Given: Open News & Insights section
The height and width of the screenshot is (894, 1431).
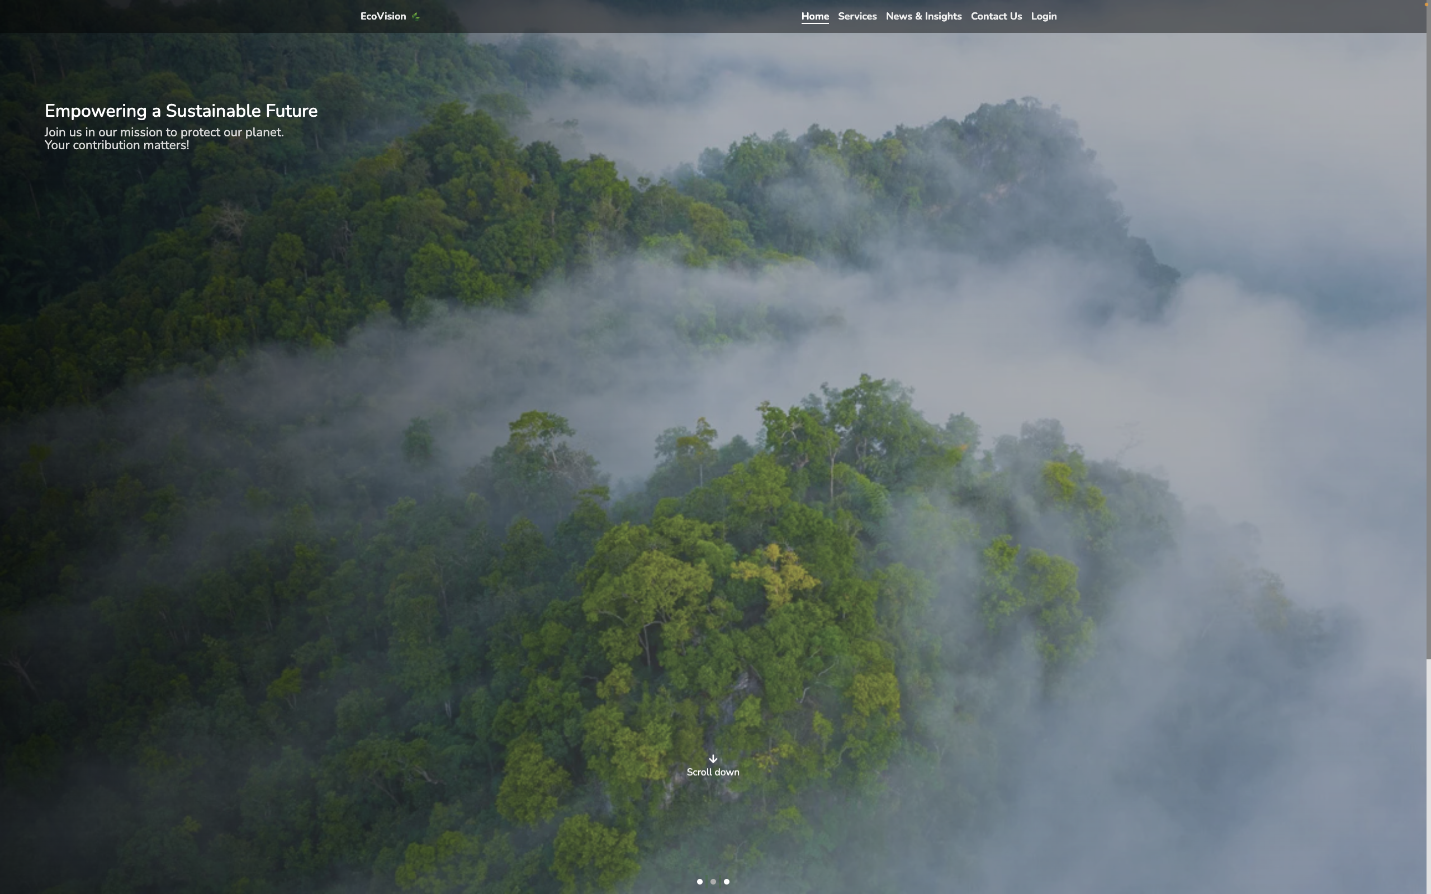Looking at the screenshot, I should point(923,17).
